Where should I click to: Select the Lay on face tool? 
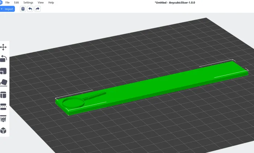(4, 83)
